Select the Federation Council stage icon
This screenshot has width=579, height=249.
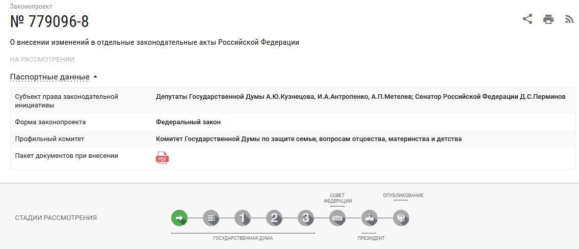tap(337, 218)
